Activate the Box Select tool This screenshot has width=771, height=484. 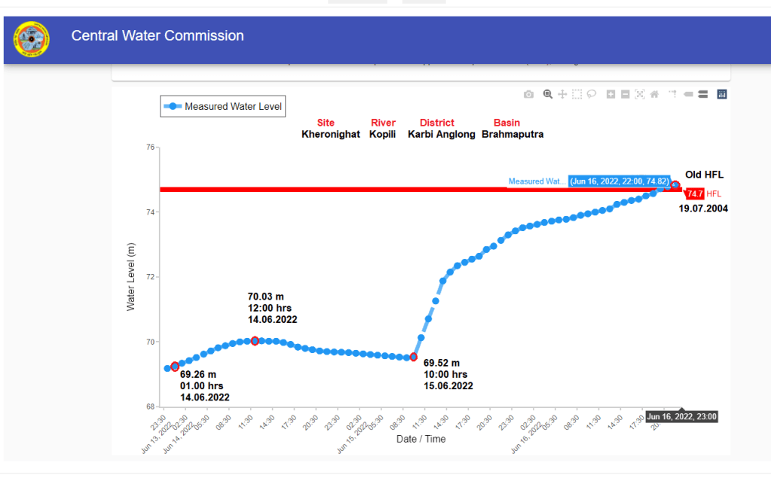pos(577,94)
